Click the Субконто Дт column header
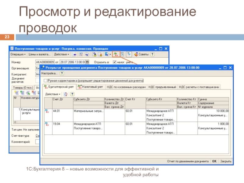The image size is (244, 183). tap(88, 99)
